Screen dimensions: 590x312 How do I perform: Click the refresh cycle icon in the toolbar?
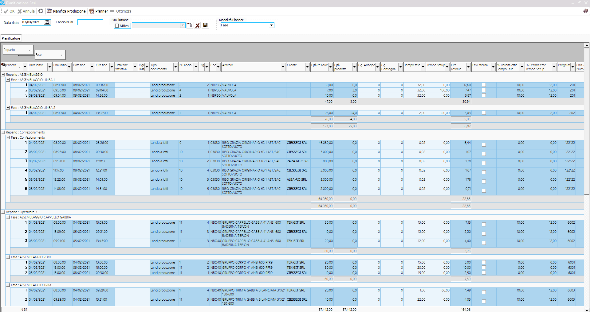click(41, 11)
